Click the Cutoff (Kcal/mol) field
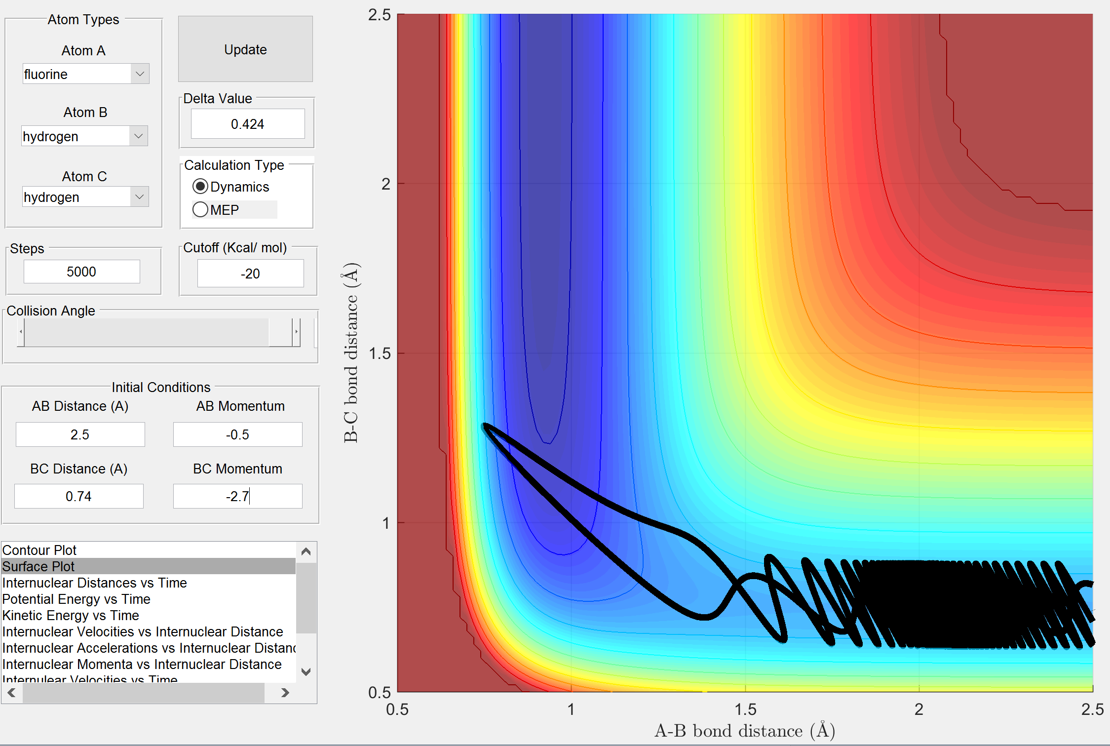The image size is (1110, 746). (x=250, y=274)
